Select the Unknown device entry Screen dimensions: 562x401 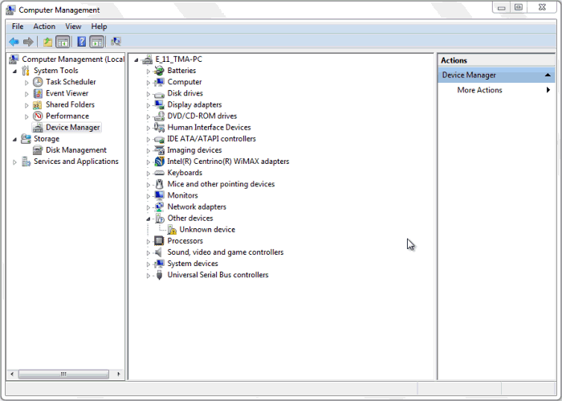click(x=207, y=230)
